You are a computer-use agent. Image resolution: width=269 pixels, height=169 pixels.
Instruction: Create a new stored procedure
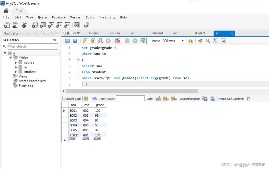tap(59, 25)
